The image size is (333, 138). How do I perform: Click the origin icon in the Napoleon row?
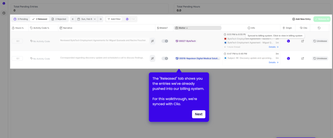(288, 58)
